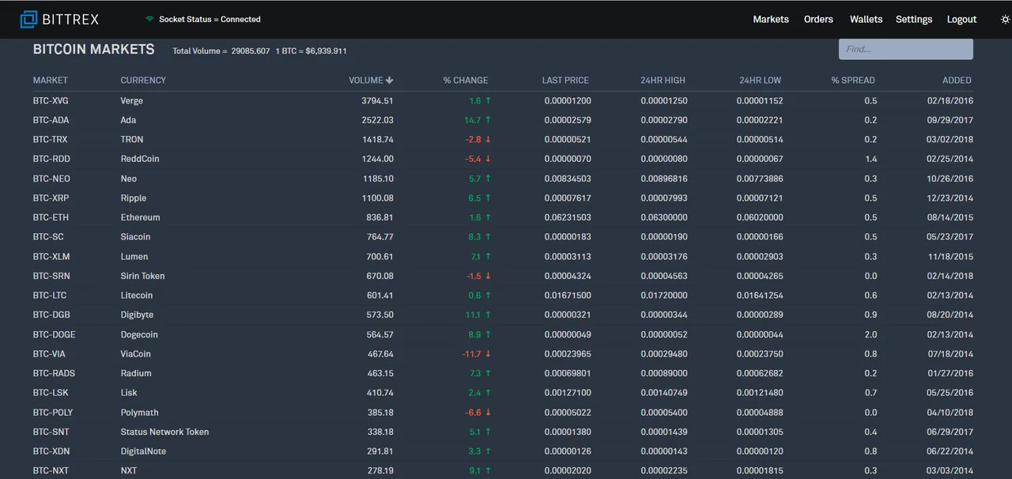Sort table by % Spread header
Viewport: 1012px width, 479px height.
coord(853,80)
